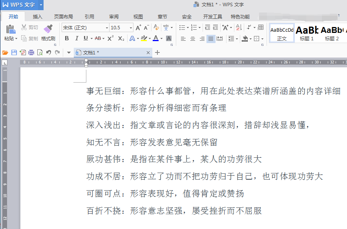
Task: Apply distributed alignment
Action: (x=219, y=39)
